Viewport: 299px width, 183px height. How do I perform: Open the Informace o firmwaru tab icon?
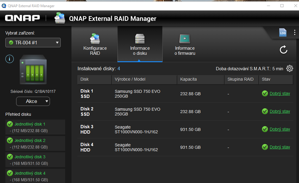(184, 39)
